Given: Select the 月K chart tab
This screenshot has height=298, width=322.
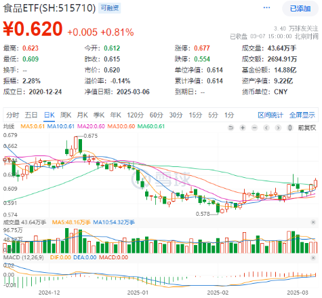Looking at the screenshot, I should pyautogui.click(x=82, y=115).
